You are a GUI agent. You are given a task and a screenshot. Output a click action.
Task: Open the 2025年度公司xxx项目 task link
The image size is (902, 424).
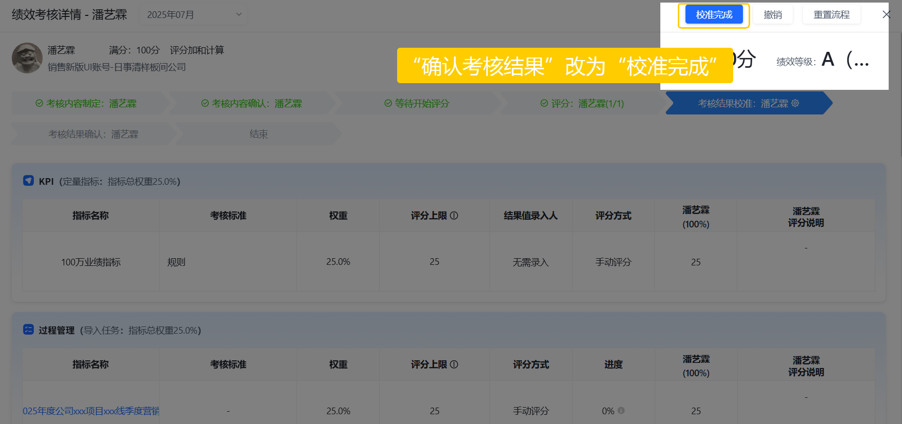click(x=91, y=411)
